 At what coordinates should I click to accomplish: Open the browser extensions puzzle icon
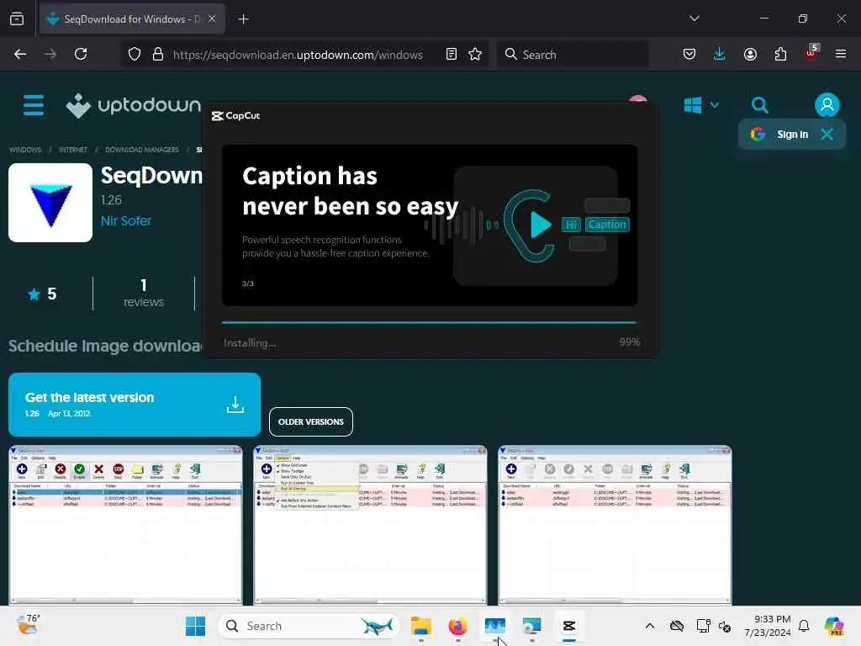(x=780, y=55)
